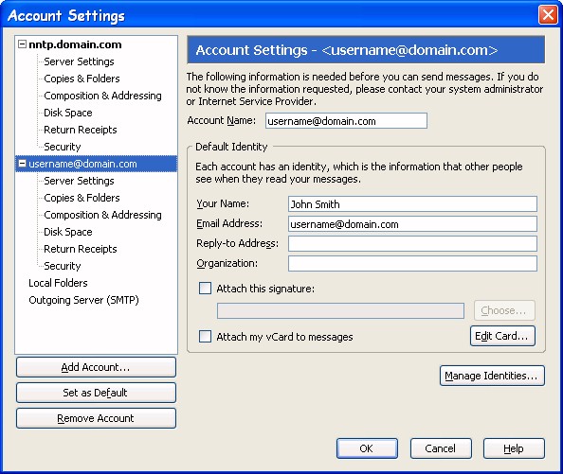Open Server Settings under nntp.domain.com
This screenshot has width=563, height=474.
(x=79, y=61)
